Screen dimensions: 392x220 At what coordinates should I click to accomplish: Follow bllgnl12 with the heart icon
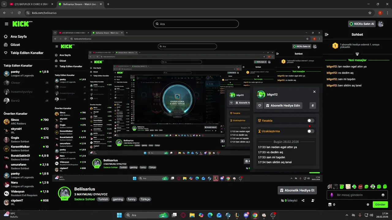(x=260, y=105)
